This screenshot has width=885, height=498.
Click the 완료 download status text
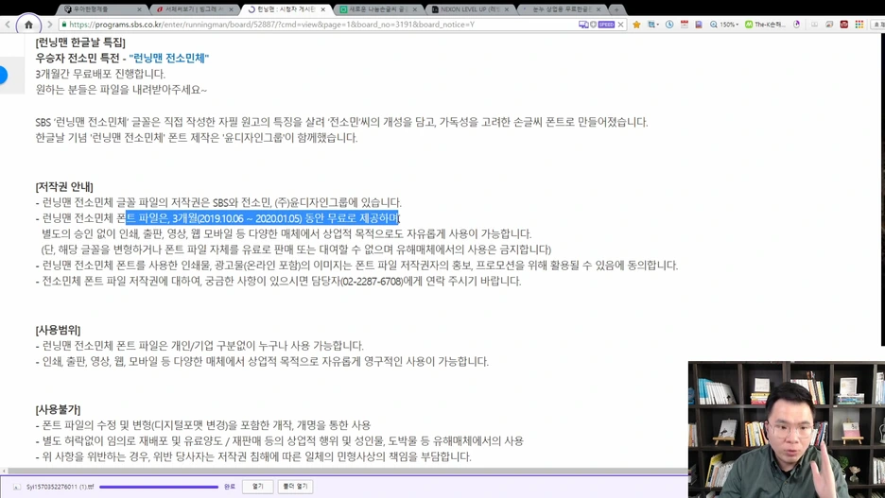[x=229, y=487]
